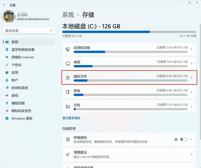Go to 网络和 Internet settings
The width and height of the screenshot is (201, 168).
pos(29,57)
